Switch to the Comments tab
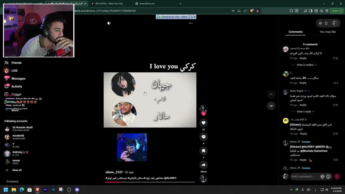Image resolution: width=345 pixels, height=194 pixels. coord(295,32)
